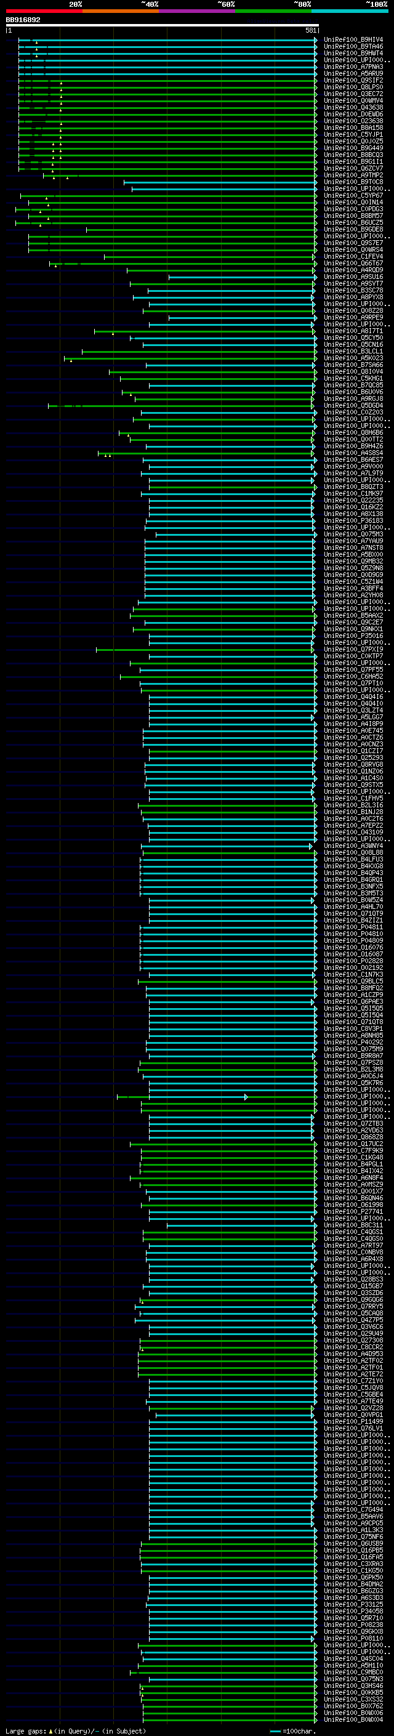This screenshot has height=1736, width=394.
Task: Select hit label UniRef100_C5YP67
Action: tap(353, 195)
